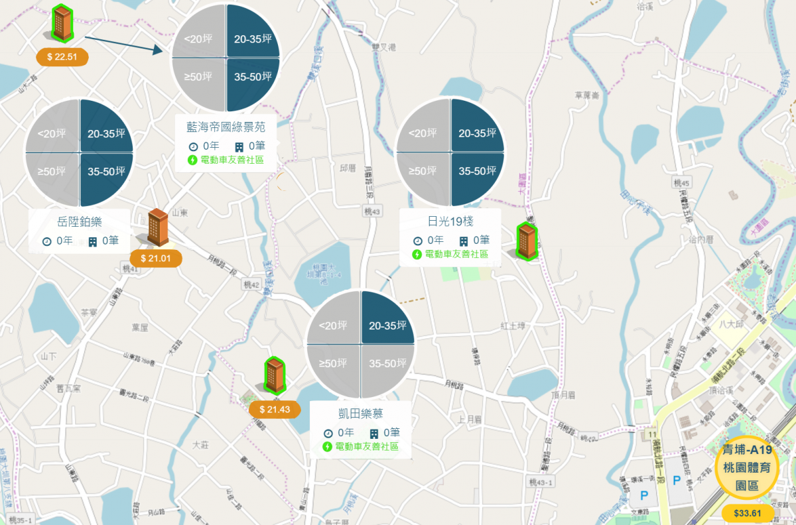The width and height of the screenshot is (796, 525).
Task: Click the $ 21.43 price tag
Action: 275,410
